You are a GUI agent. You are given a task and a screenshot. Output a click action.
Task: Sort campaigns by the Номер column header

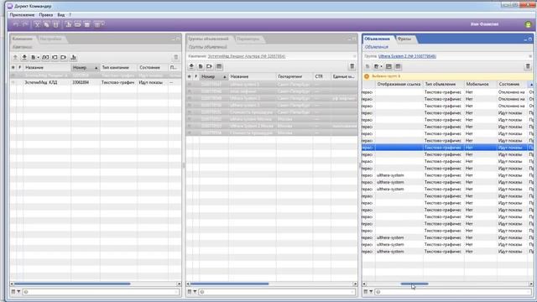coord(86,67)
